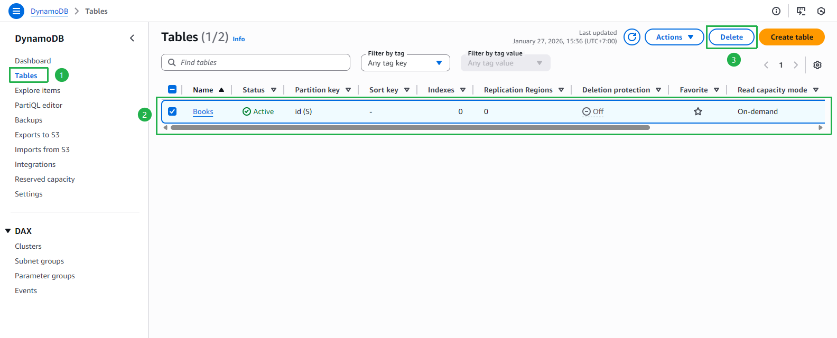Uncheck the Books table checkbox
Screen dimensions: 837x338
(x=172, y=111)
